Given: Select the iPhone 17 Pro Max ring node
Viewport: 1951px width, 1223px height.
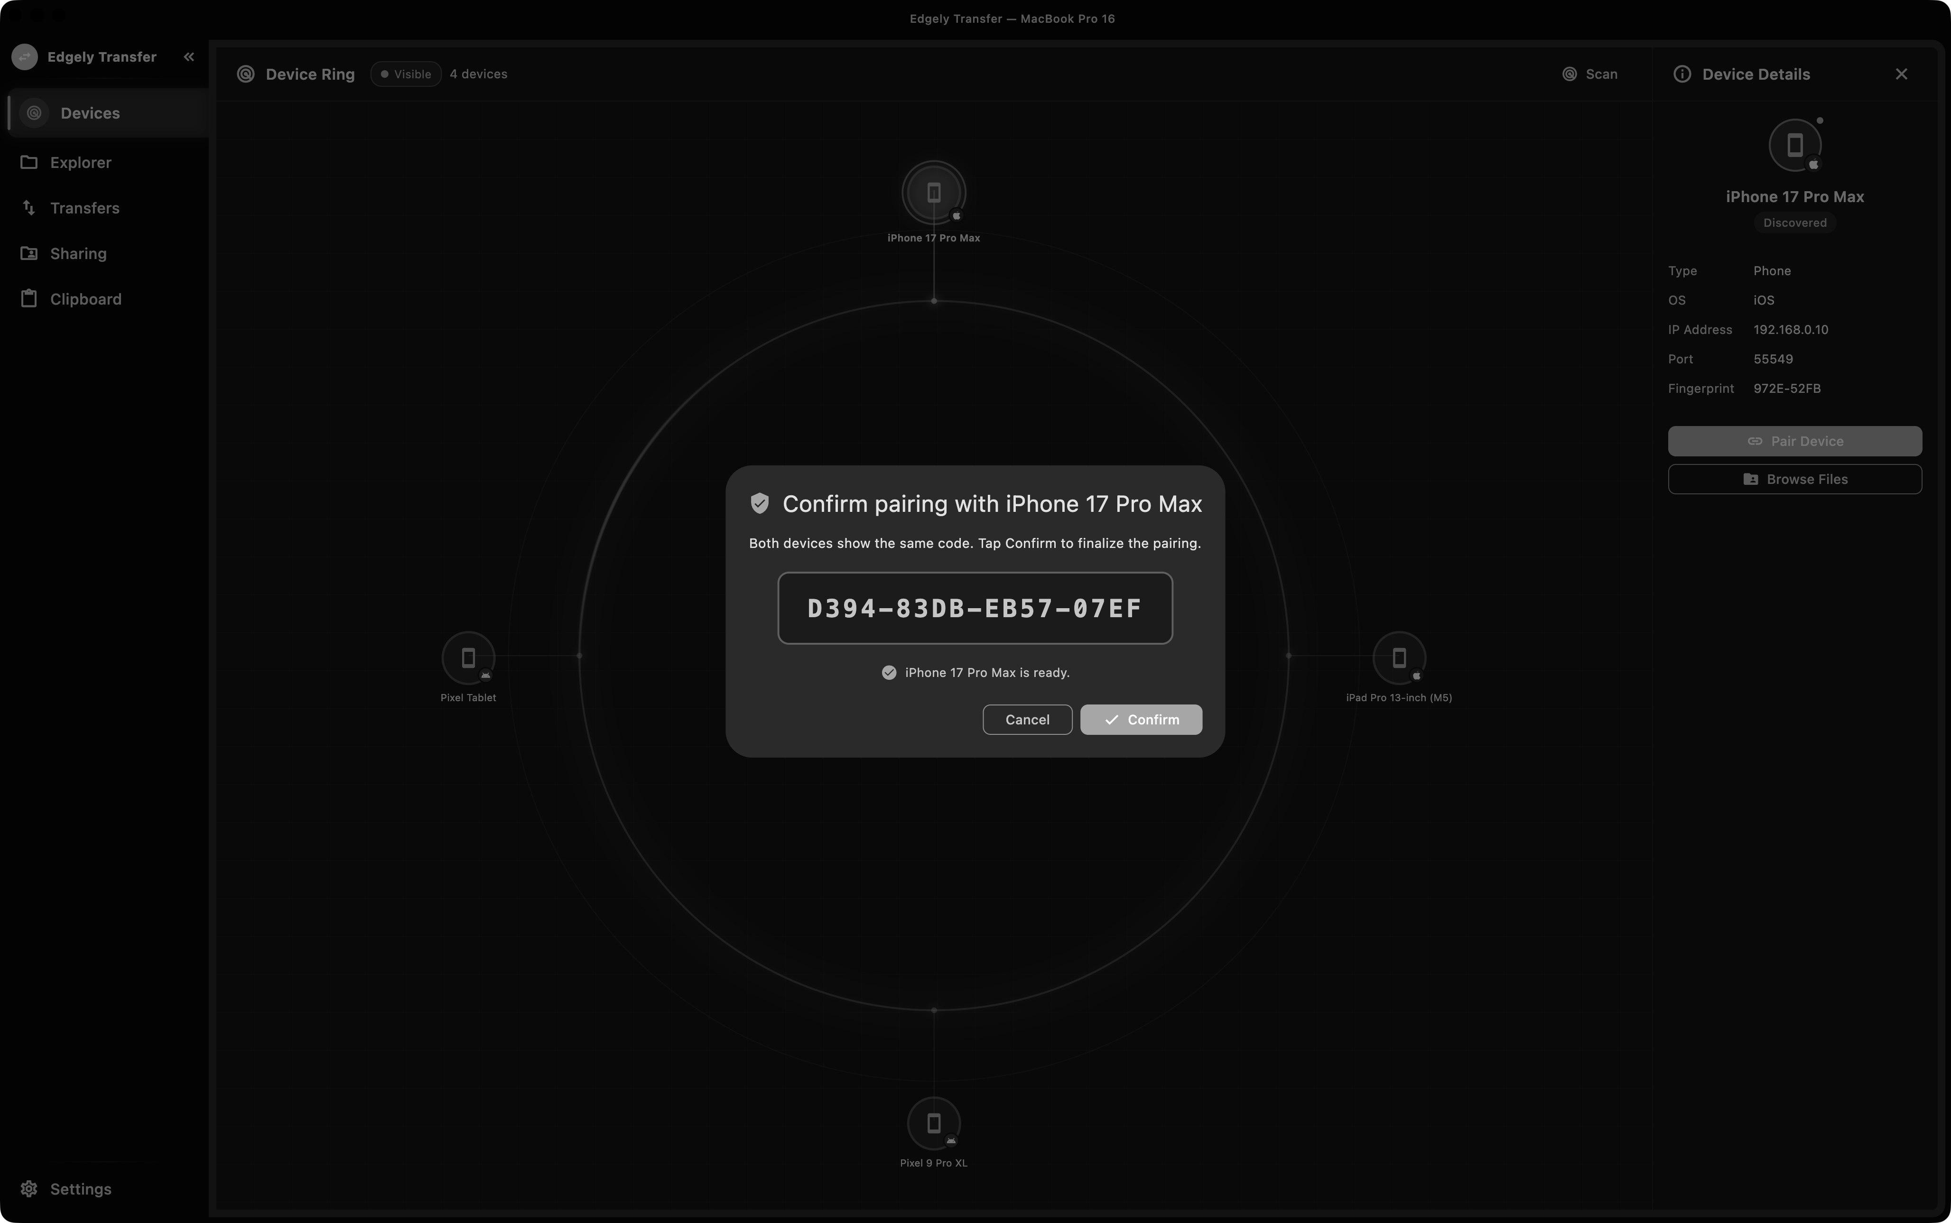Looking at the screenshot, I should click(933, 193).
